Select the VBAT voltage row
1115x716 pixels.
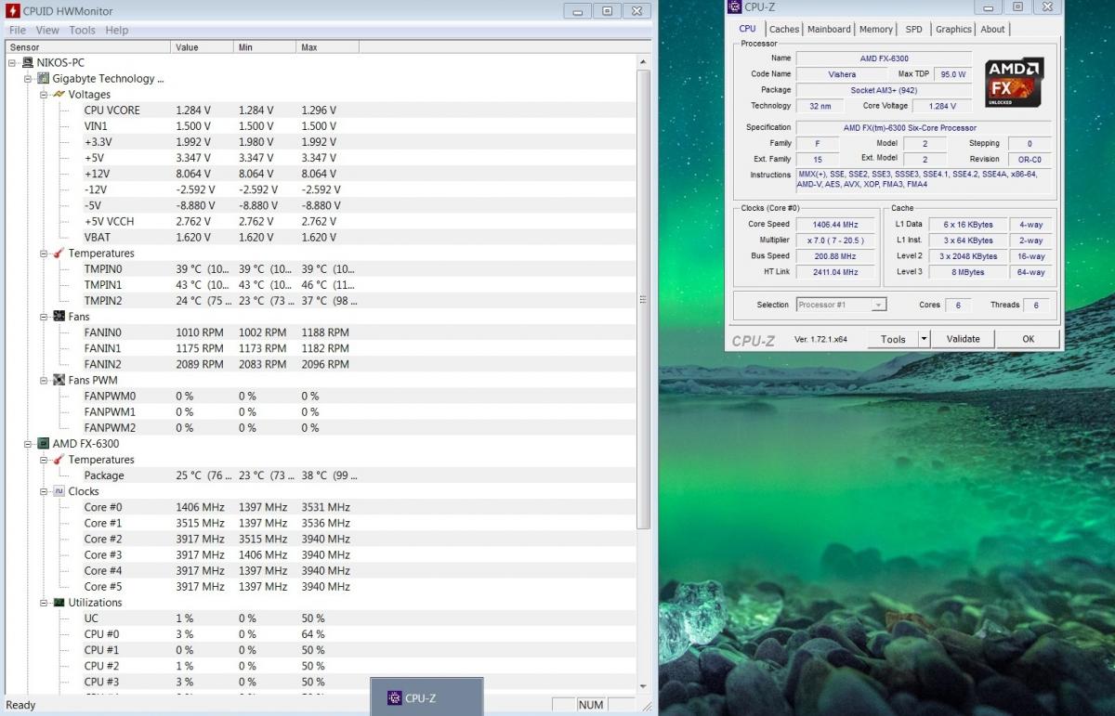point(320,237)
